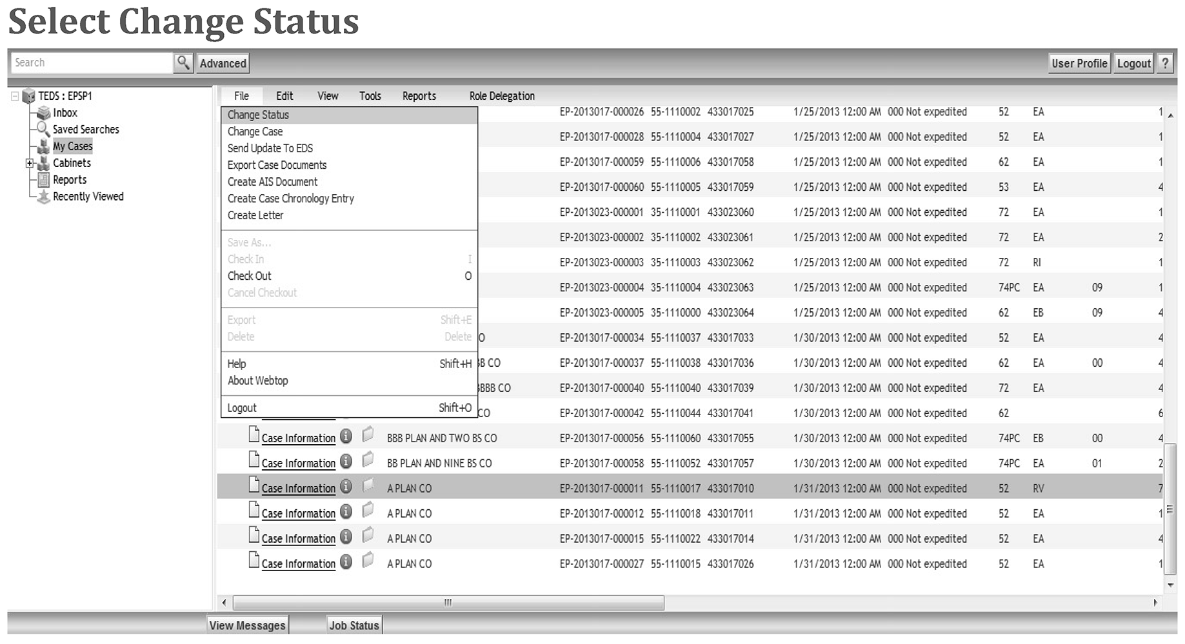Click the horizontal scrollbar thumb
The height and width of the screenshot is (644, 1185).
click(448, 603)
